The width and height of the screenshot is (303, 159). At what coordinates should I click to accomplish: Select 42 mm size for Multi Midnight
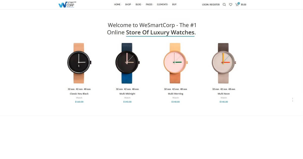127,89
